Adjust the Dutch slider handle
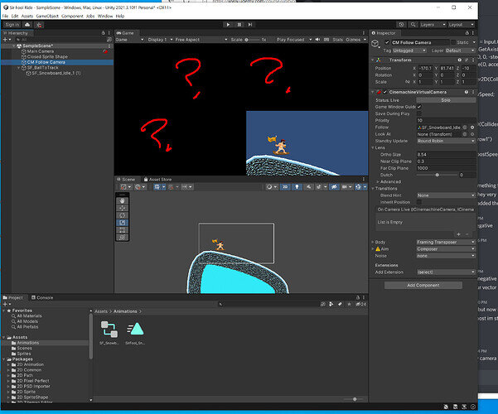Viewport: 498px width, 414px height. (x=437, y=175)
